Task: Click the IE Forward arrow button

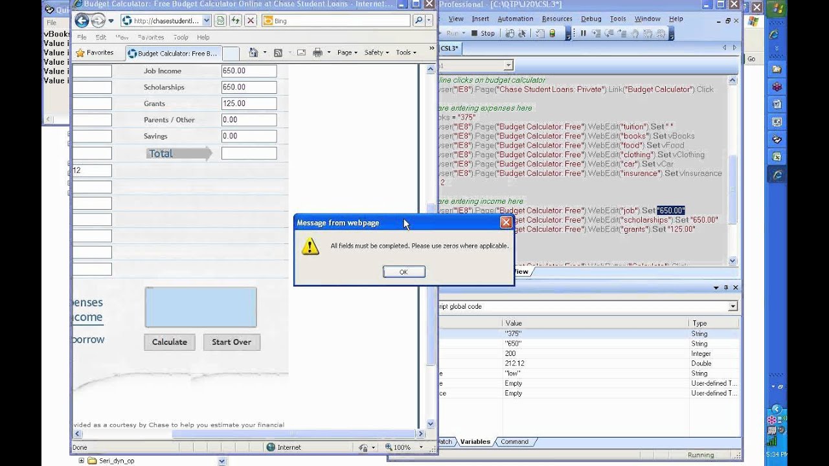Action: [x=98, y=21]
